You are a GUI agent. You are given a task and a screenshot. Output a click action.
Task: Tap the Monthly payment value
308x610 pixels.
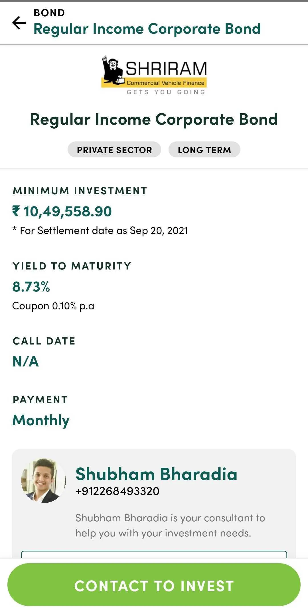[x=41, y=420]
